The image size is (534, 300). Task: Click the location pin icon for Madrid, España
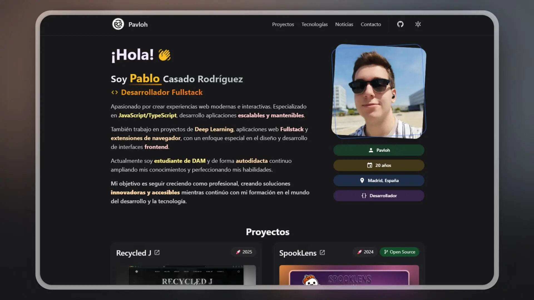362,180
